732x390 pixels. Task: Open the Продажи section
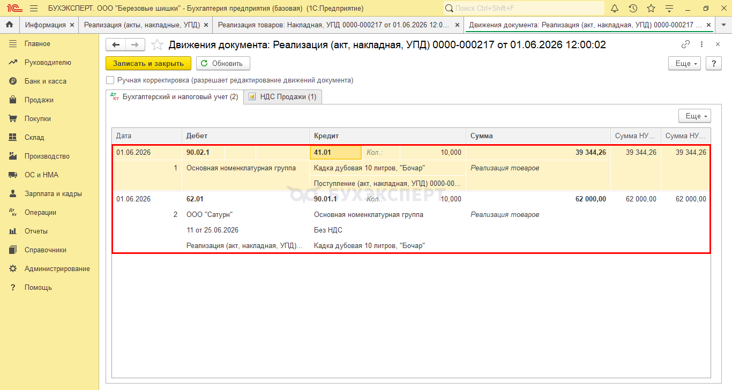39,100
